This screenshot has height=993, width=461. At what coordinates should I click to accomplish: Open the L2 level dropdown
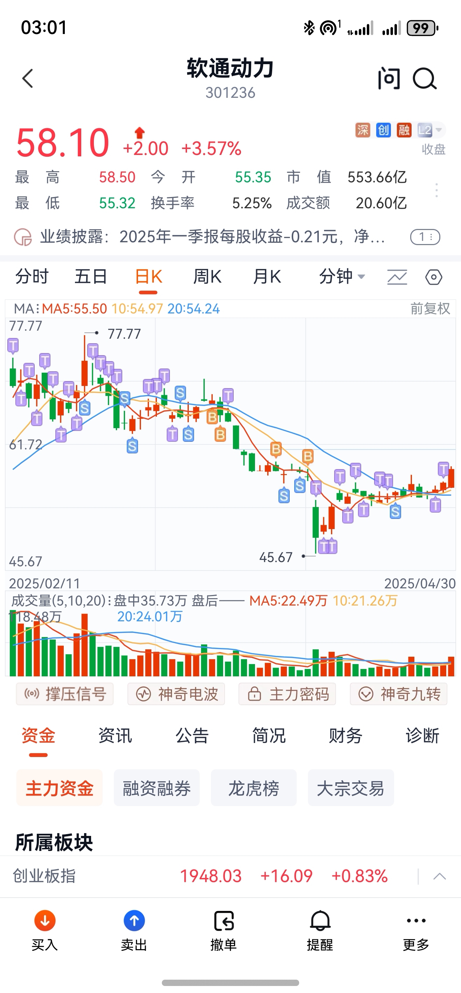[431, 130]
